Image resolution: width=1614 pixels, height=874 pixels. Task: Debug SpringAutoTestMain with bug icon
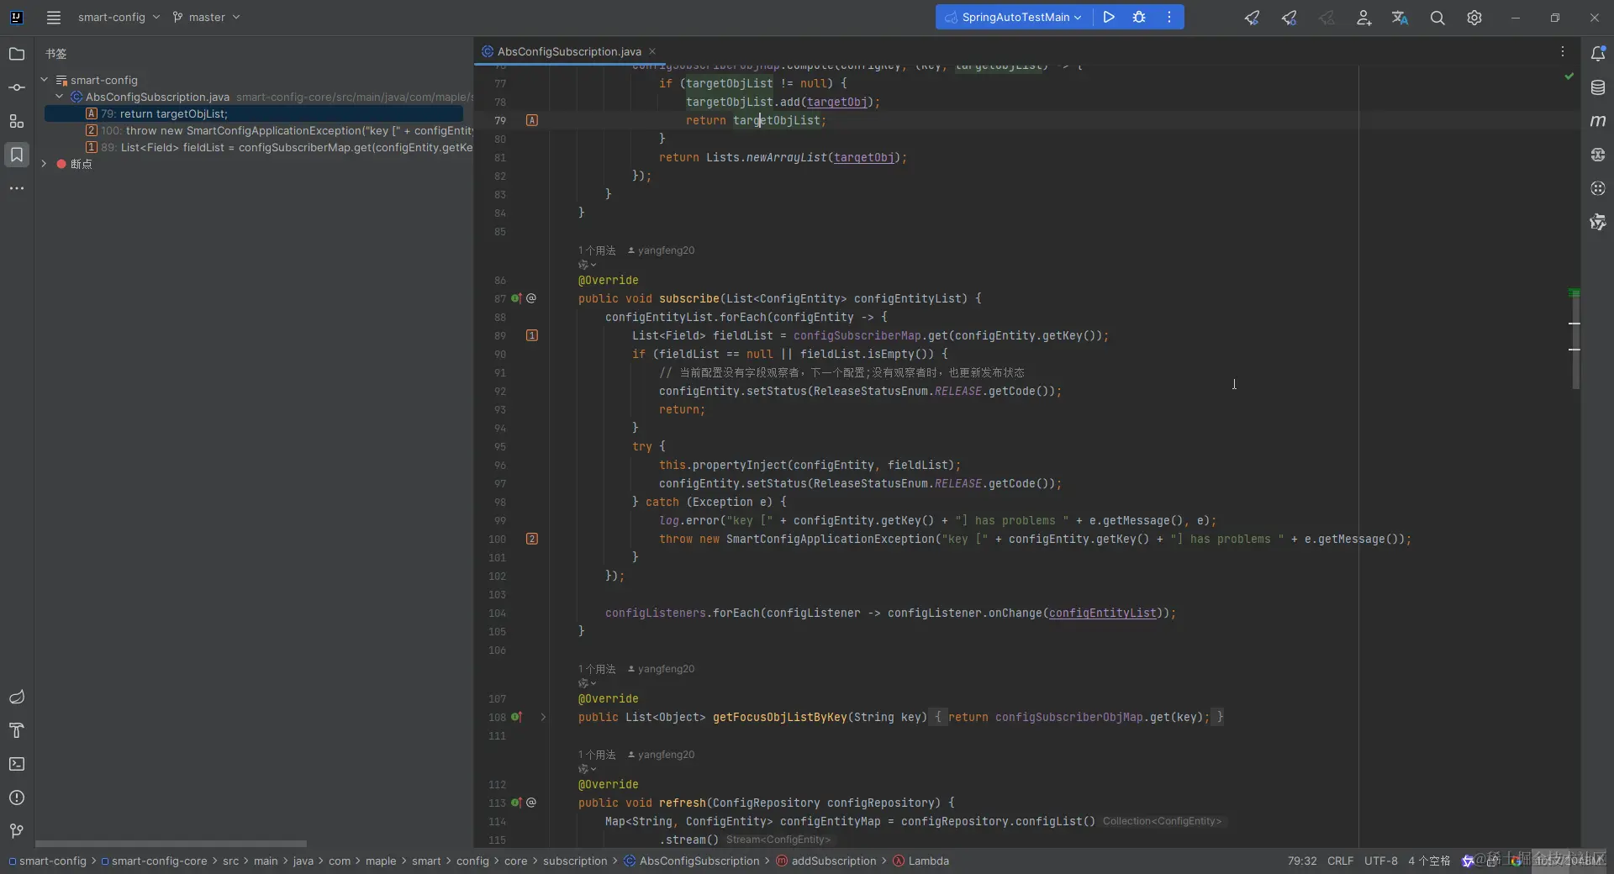pyautogui.click(x=1139, y=17)
